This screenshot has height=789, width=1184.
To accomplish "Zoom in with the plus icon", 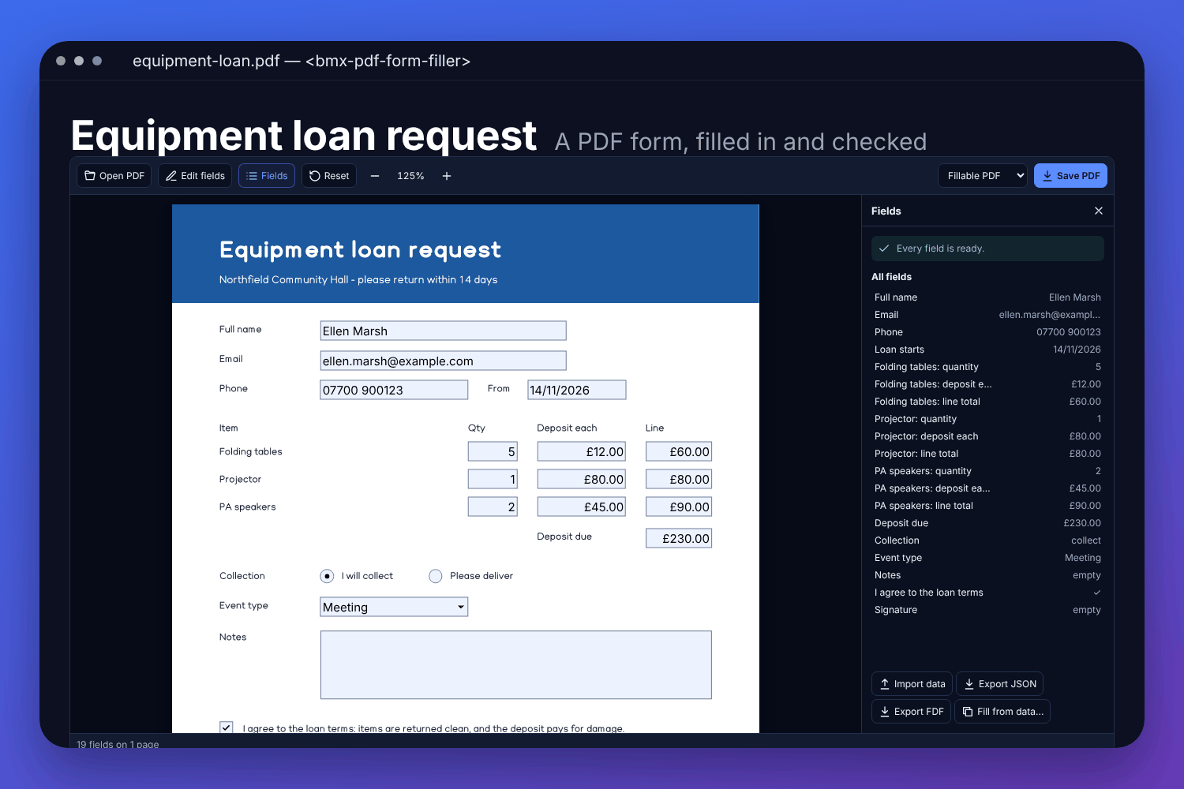I will 447,176.
